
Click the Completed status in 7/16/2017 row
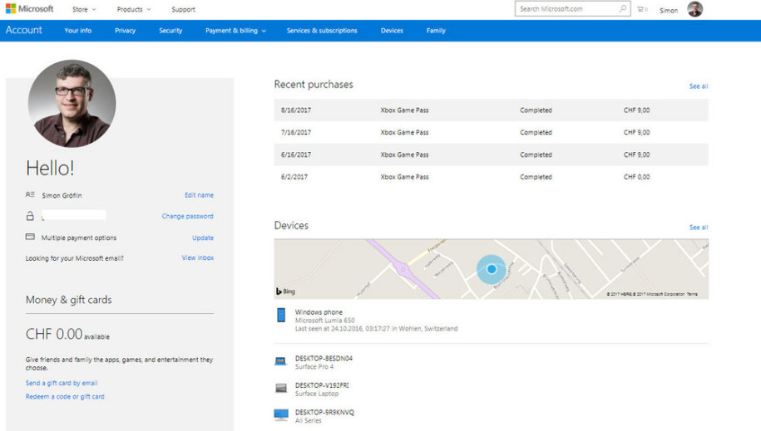[x=536, y=132]
